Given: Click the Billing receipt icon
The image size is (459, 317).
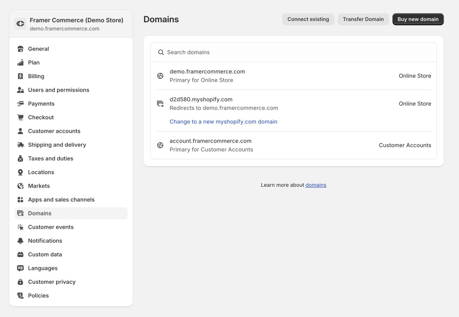Looking at the screenshot, I should pyautogui.click(x=20, y=76).
